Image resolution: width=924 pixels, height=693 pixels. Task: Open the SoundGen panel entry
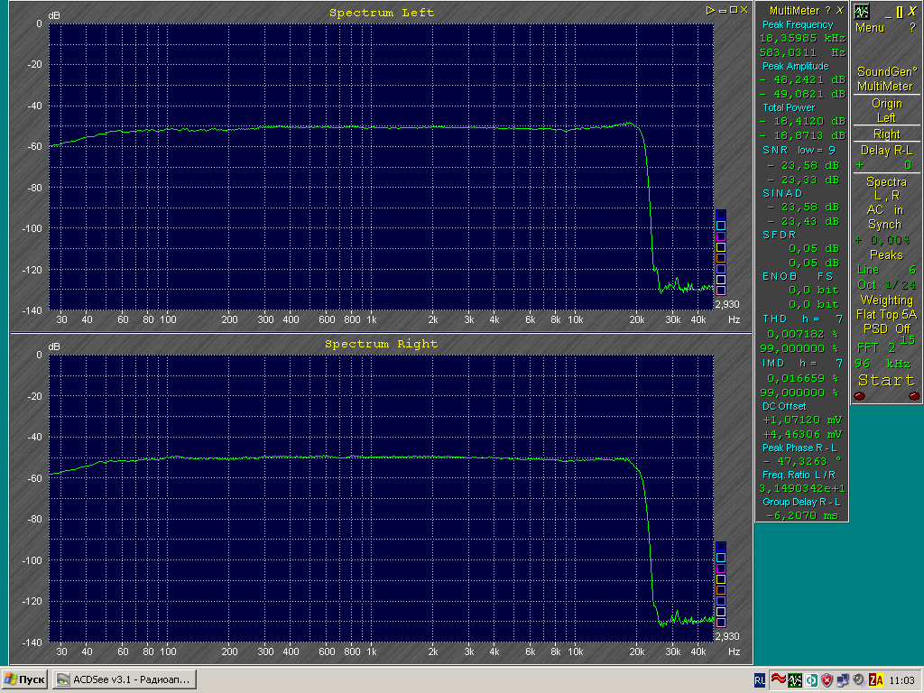tap(885, 71)
